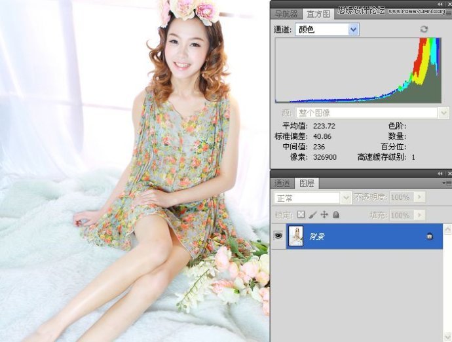The image size is (452, 342).
Task: Open the 通道 tab in lower panel
Action: tap(282, 183)
